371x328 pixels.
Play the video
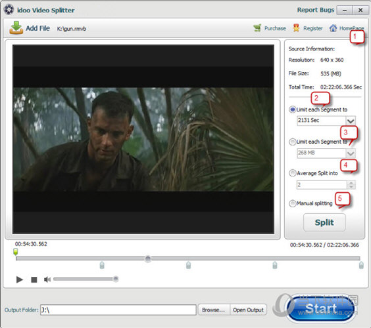(19, 279)
